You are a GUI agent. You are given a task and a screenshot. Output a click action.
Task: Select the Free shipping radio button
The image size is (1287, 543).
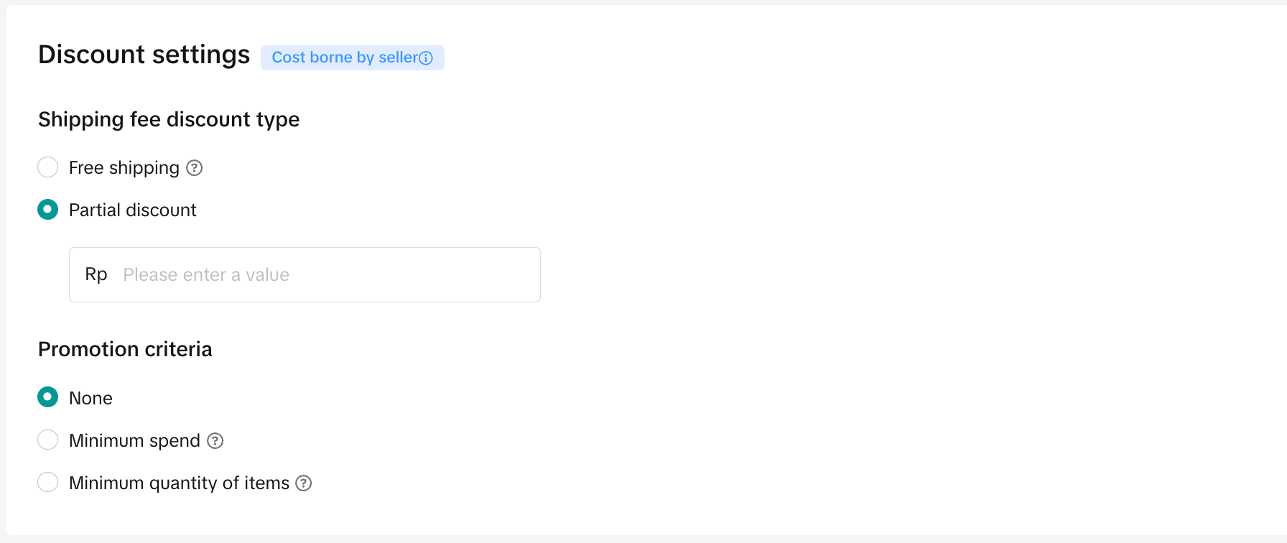[x=48, y=167]
